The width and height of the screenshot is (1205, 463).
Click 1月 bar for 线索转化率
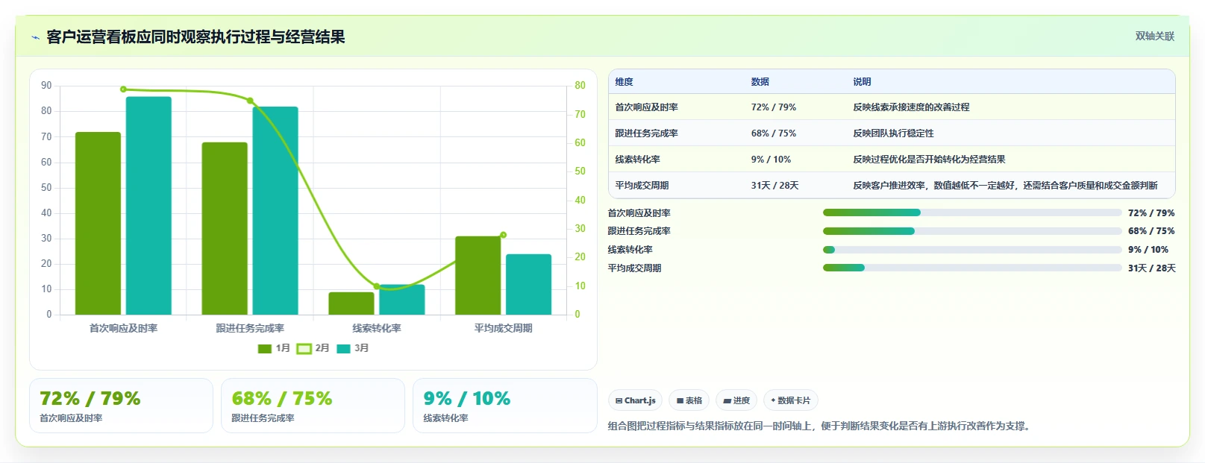pos(351,303)
